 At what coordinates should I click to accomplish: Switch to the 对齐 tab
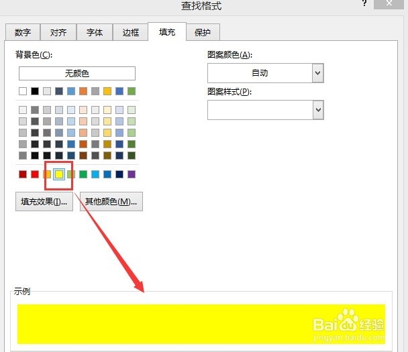pos(58,32)
